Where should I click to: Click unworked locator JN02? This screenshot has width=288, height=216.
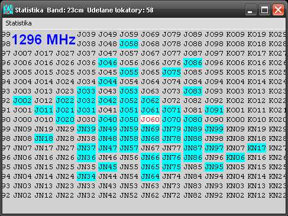click(x=22, y=195)
